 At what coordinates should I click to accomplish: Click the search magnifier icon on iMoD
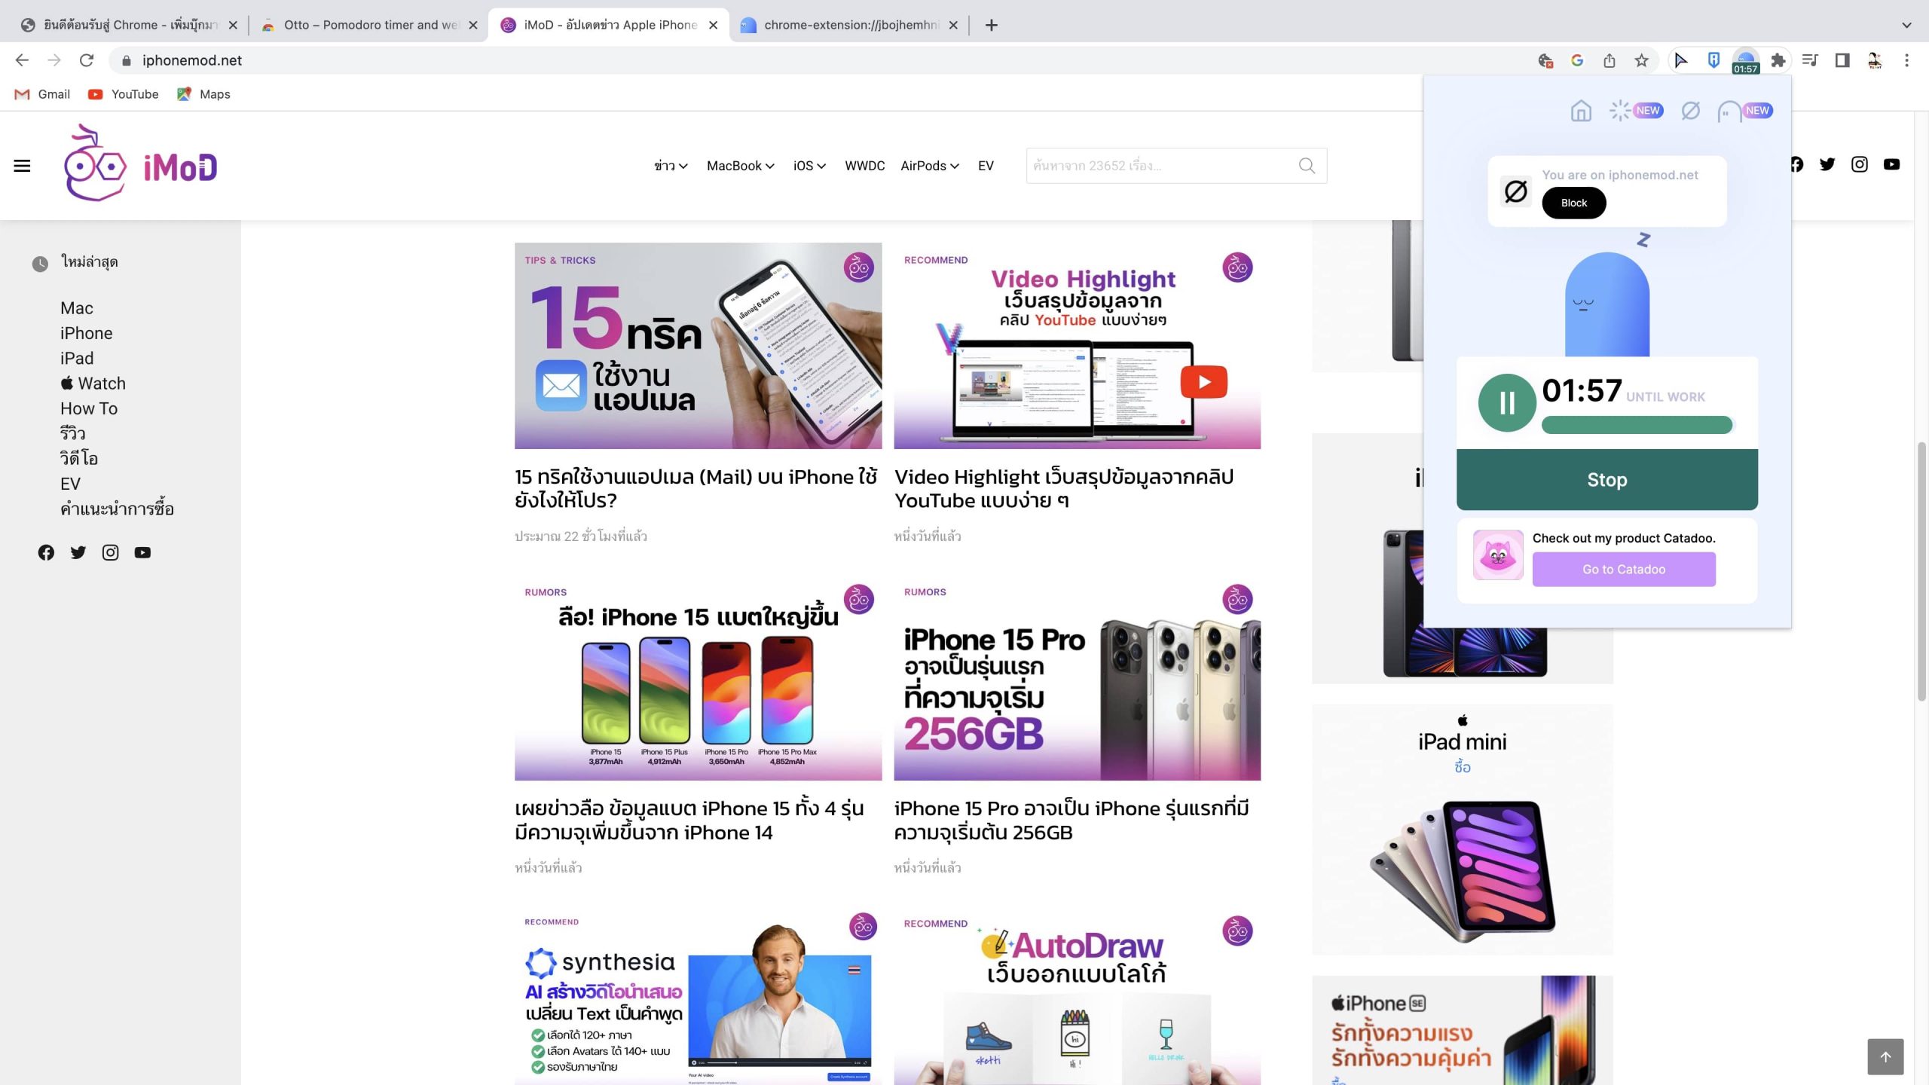pos(1307,166)
